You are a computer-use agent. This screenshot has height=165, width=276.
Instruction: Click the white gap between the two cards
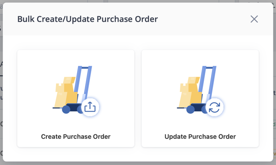pos(138,99)
